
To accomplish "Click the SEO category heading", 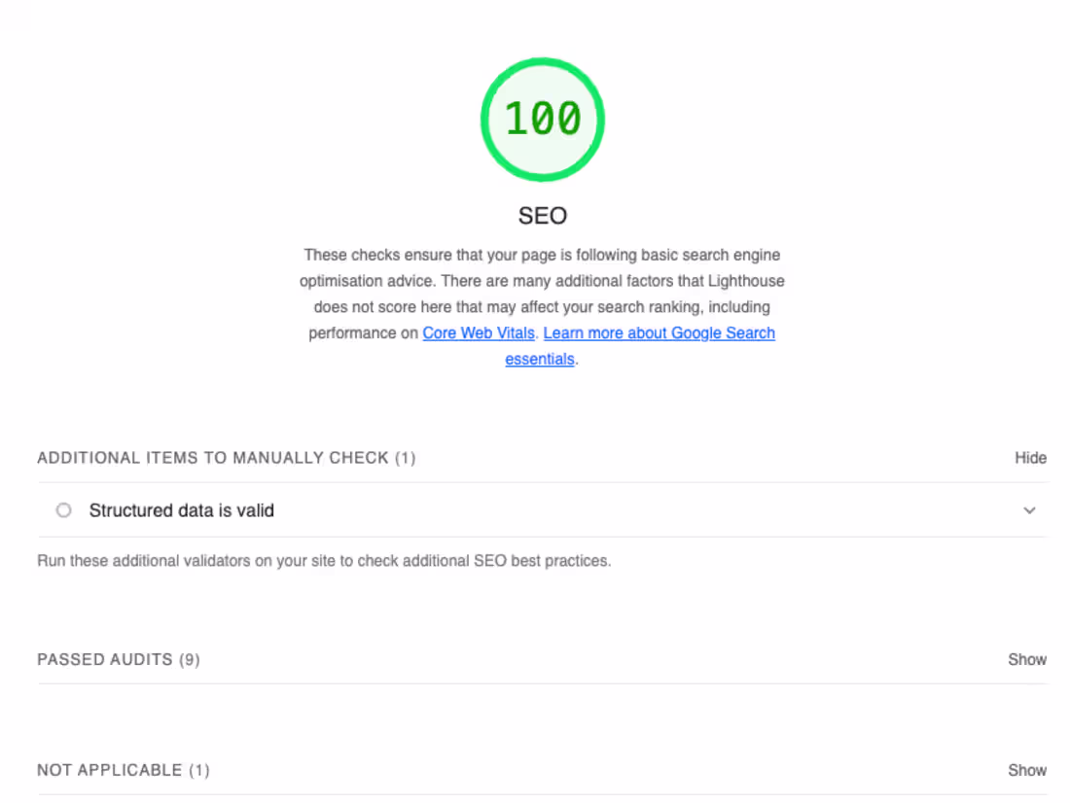I will click(542, 215).
